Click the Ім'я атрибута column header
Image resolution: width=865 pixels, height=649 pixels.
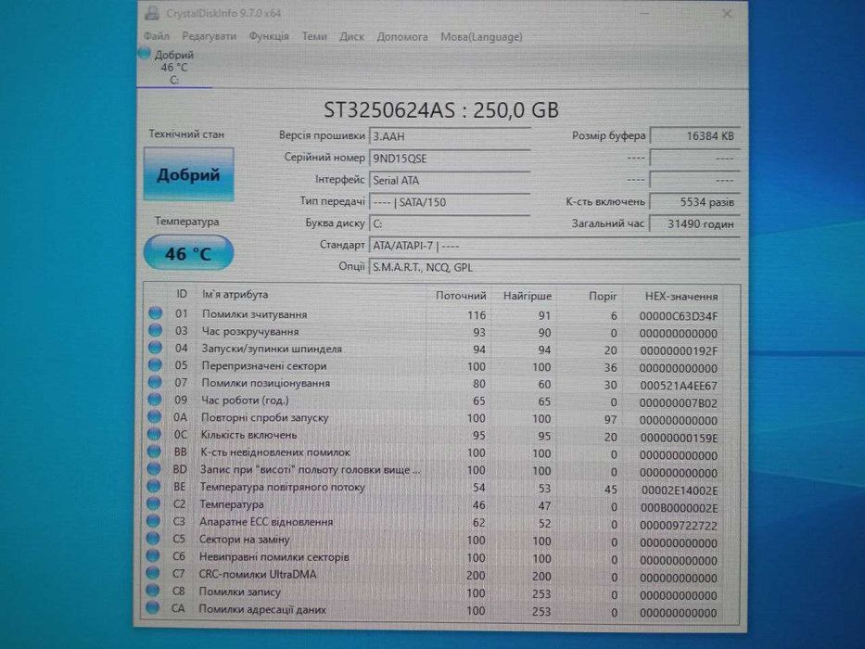click(235, 295)
